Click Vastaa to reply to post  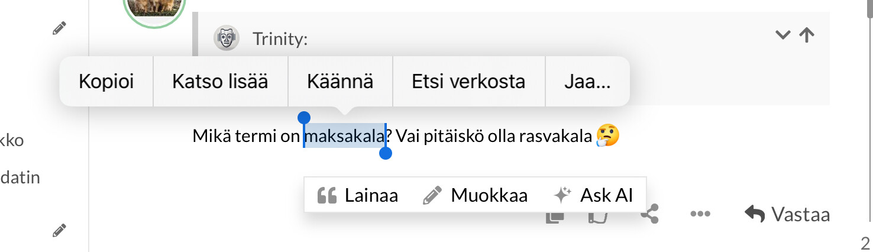[x=787, y=214]
